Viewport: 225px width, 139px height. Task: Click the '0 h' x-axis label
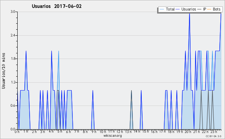[17, 131]
